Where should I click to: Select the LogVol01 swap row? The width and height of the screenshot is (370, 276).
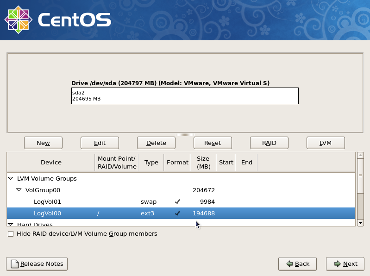click(181, 202)
